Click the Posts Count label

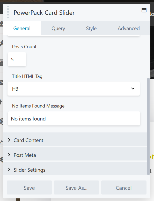pos(24,47)
